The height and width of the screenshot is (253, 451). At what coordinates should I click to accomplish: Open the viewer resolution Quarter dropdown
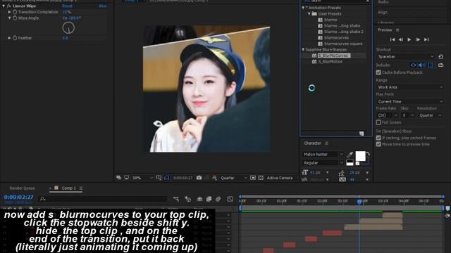233,178
